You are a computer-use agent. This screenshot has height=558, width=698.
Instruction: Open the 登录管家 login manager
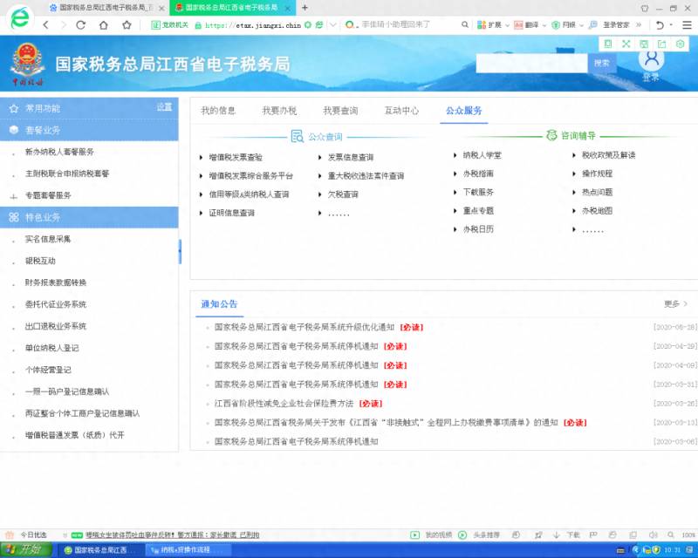(x=616, y=25)
